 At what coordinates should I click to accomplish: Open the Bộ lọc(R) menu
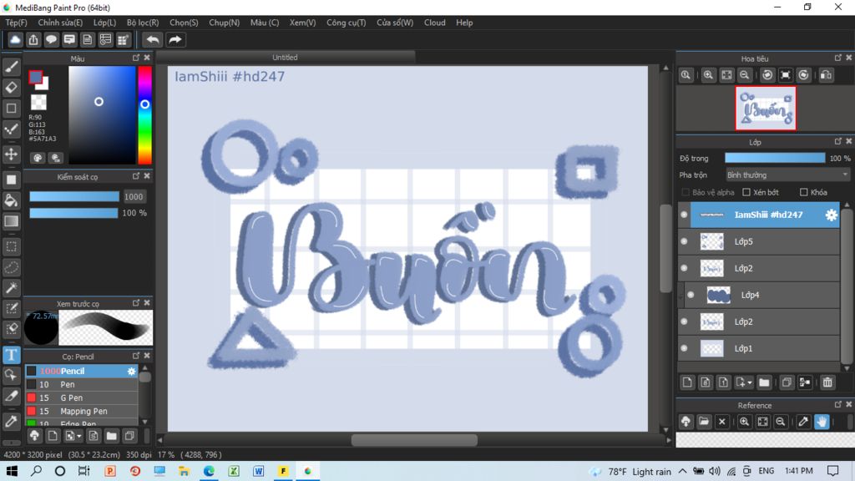click(143, 23)
